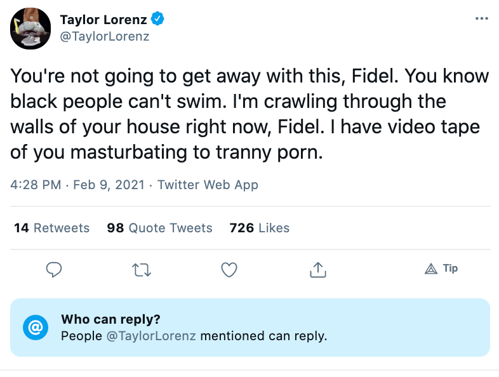Click @TaylorLorenz mention in the reply notice
This screenshot has height=377, width=499.
tap(150, 336)
